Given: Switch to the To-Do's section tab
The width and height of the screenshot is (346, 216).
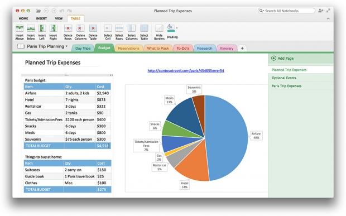Looking at the screenshot, I should 182,49.
